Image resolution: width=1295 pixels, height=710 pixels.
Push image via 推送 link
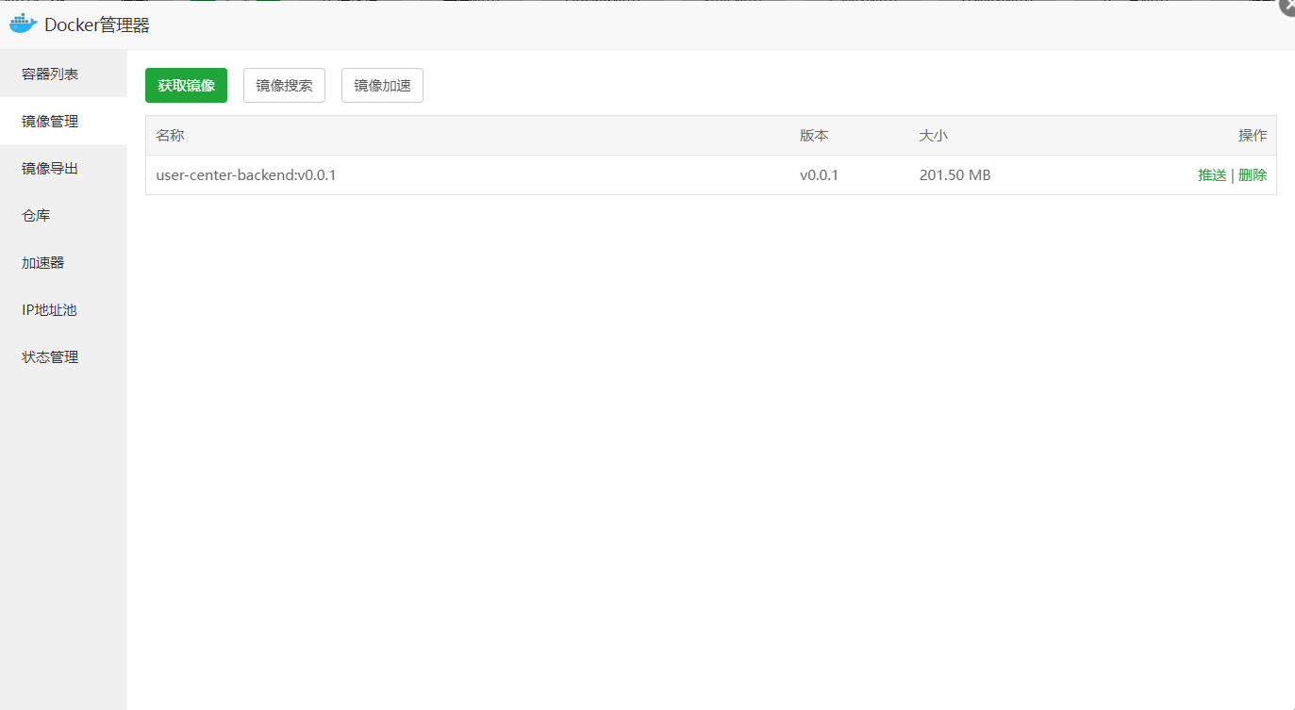[x=1212, y=174]
